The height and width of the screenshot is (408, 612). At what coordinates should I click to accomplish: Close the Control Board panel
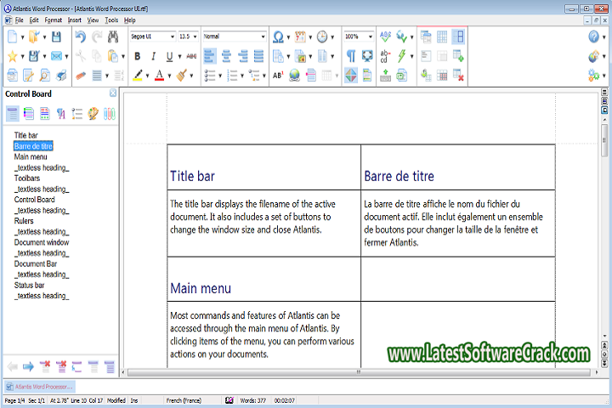tap(113, 93)
